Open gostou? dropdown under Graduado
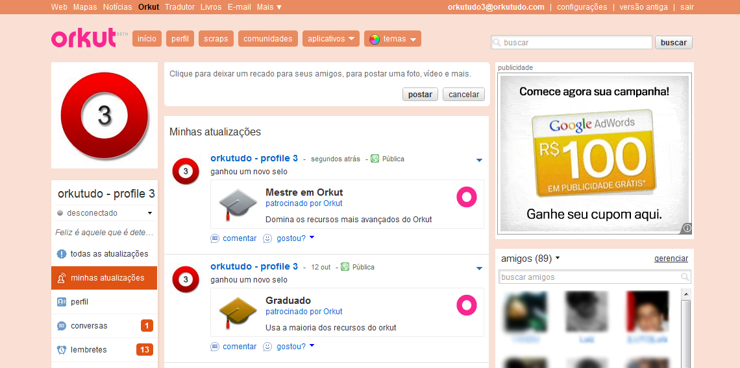This screenshot has height=368, width=740. click(312, 345)
